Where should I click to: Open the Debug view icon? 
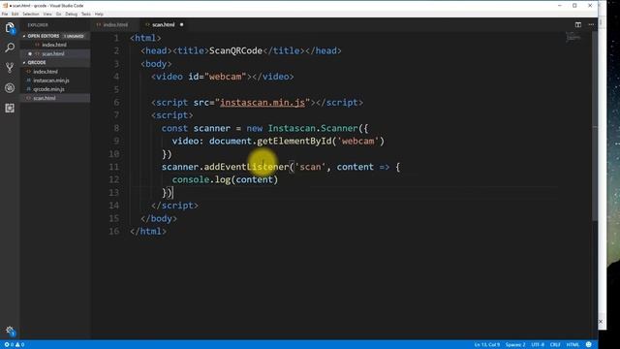(10, 88)
